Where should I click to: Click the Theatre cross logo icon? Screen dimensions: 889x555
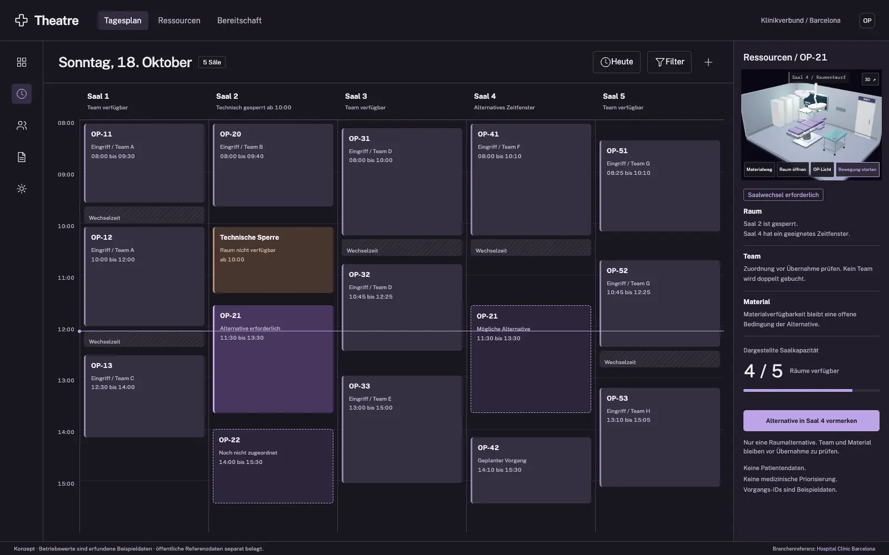point(21,21)
